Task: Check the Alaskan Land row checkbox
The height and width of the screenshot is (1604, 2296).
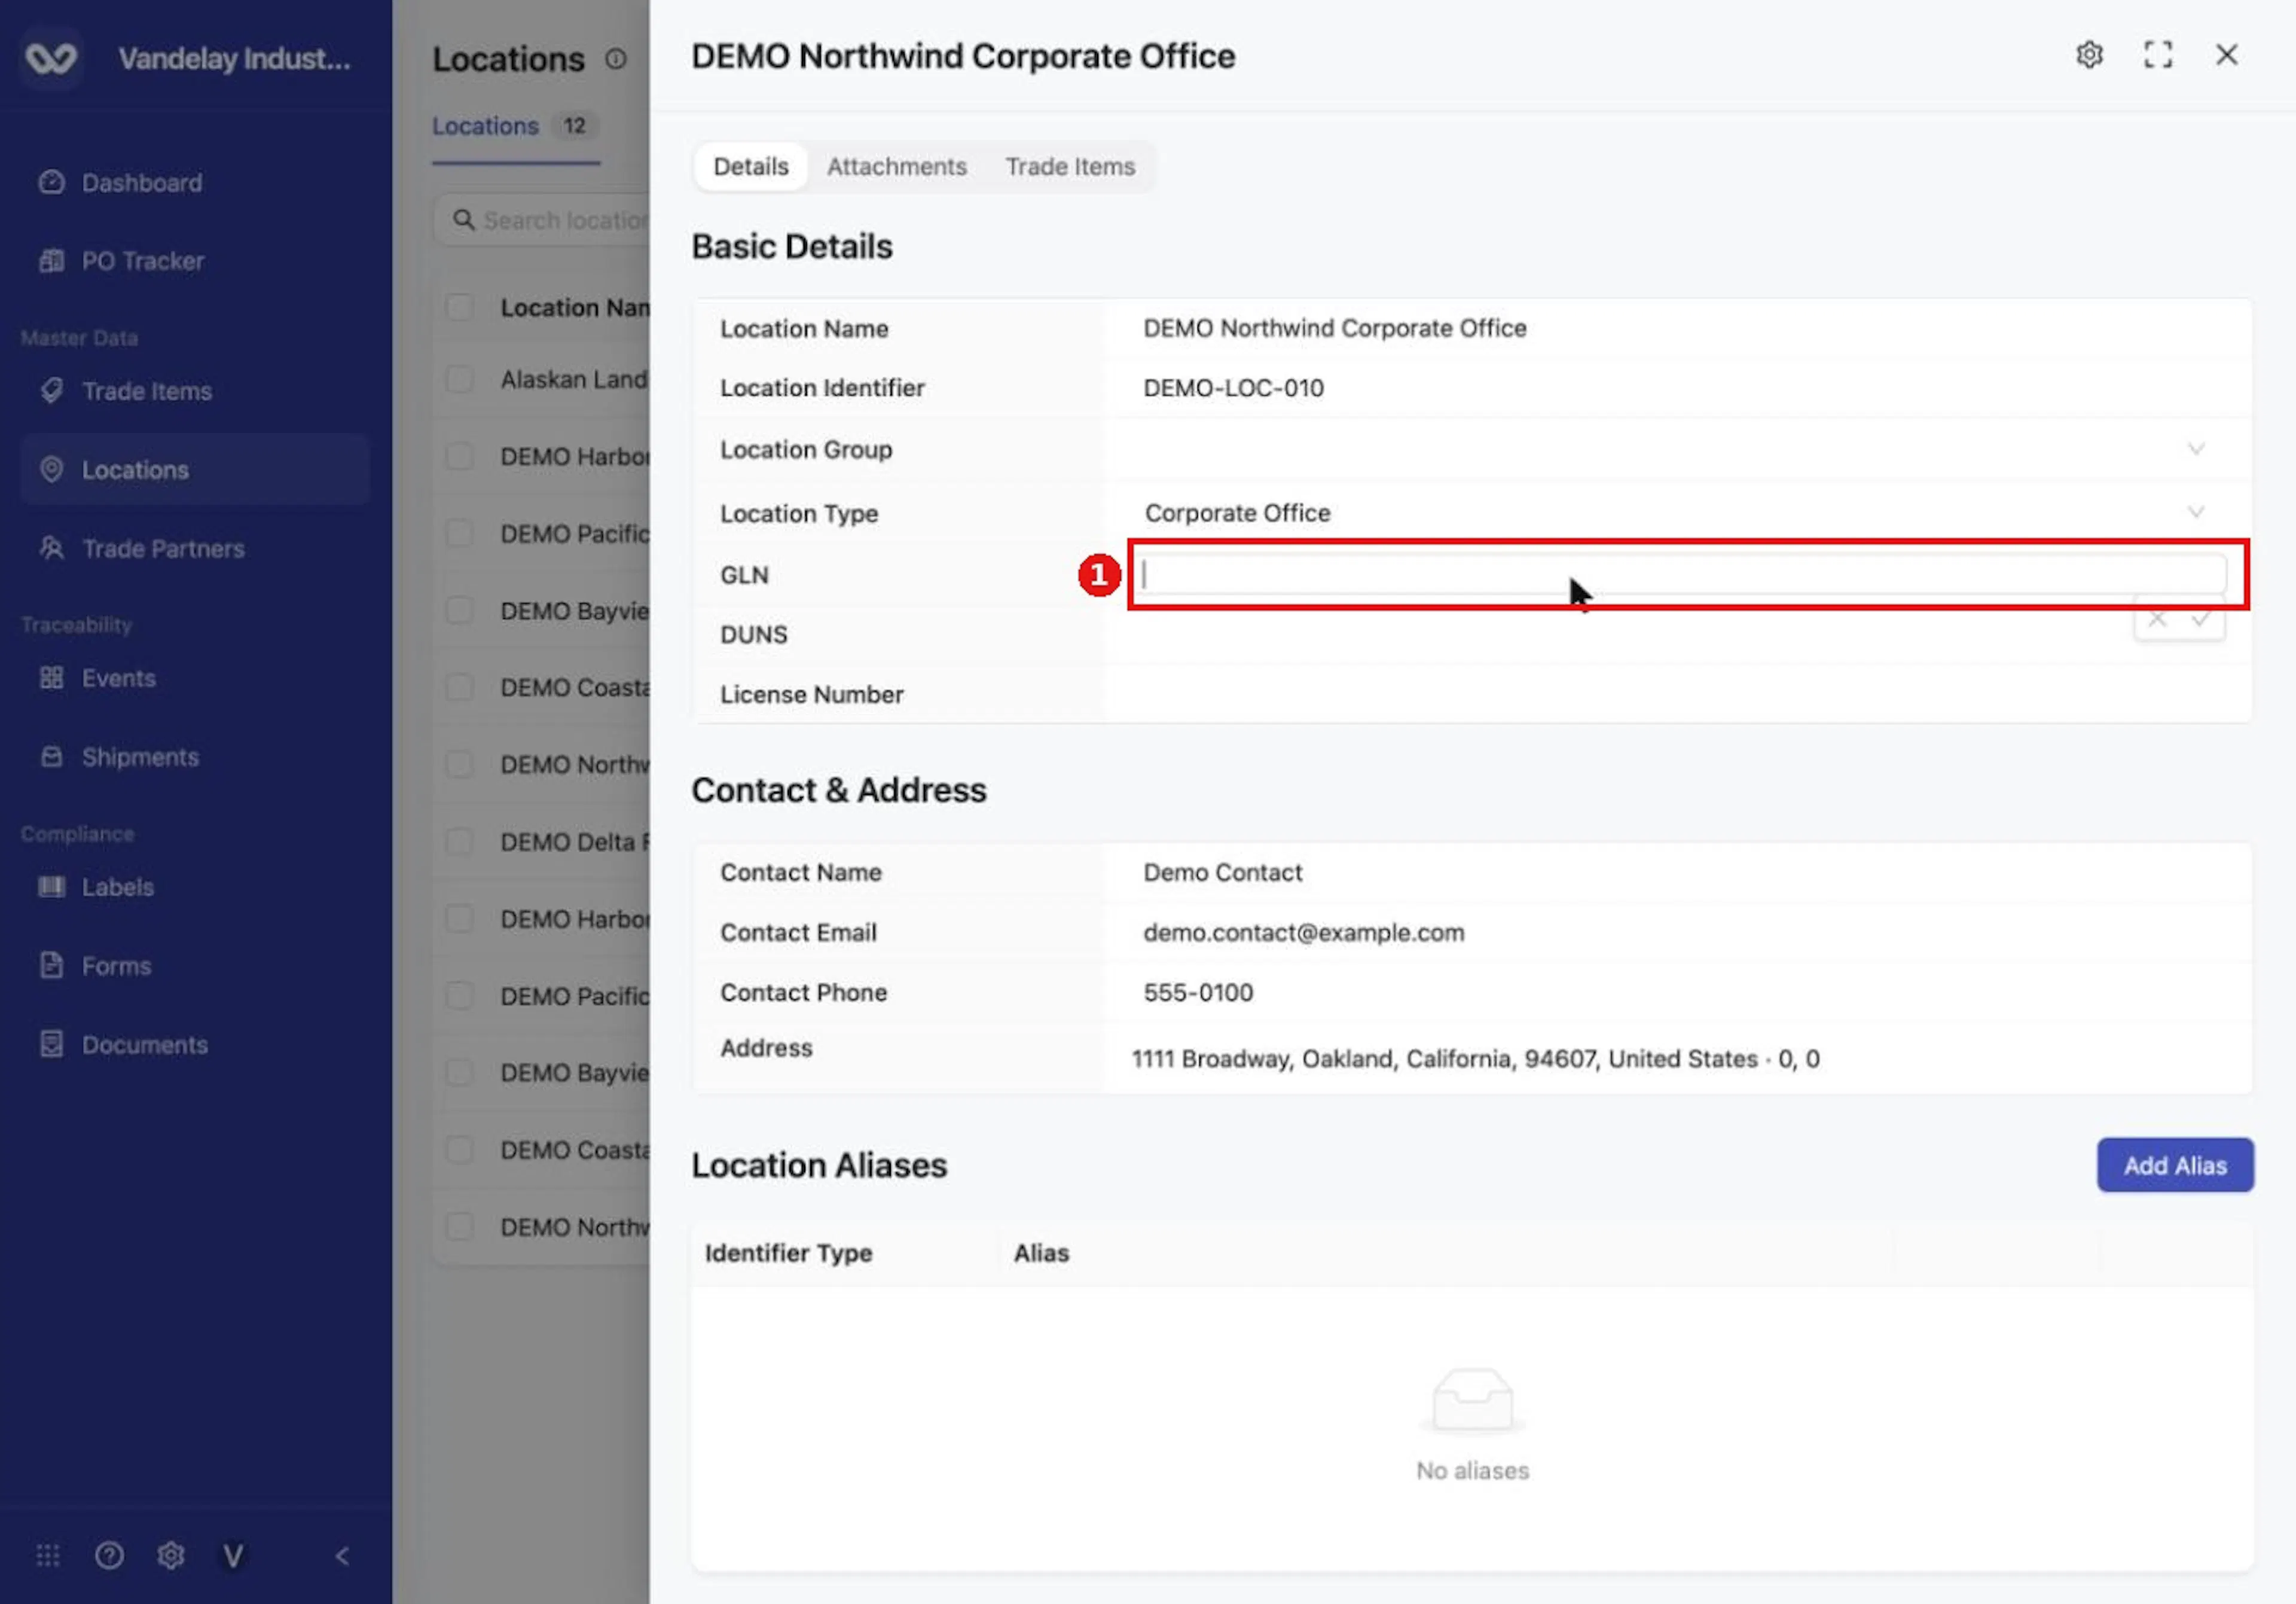Action: pyautogui.click(x=460, y=379)
